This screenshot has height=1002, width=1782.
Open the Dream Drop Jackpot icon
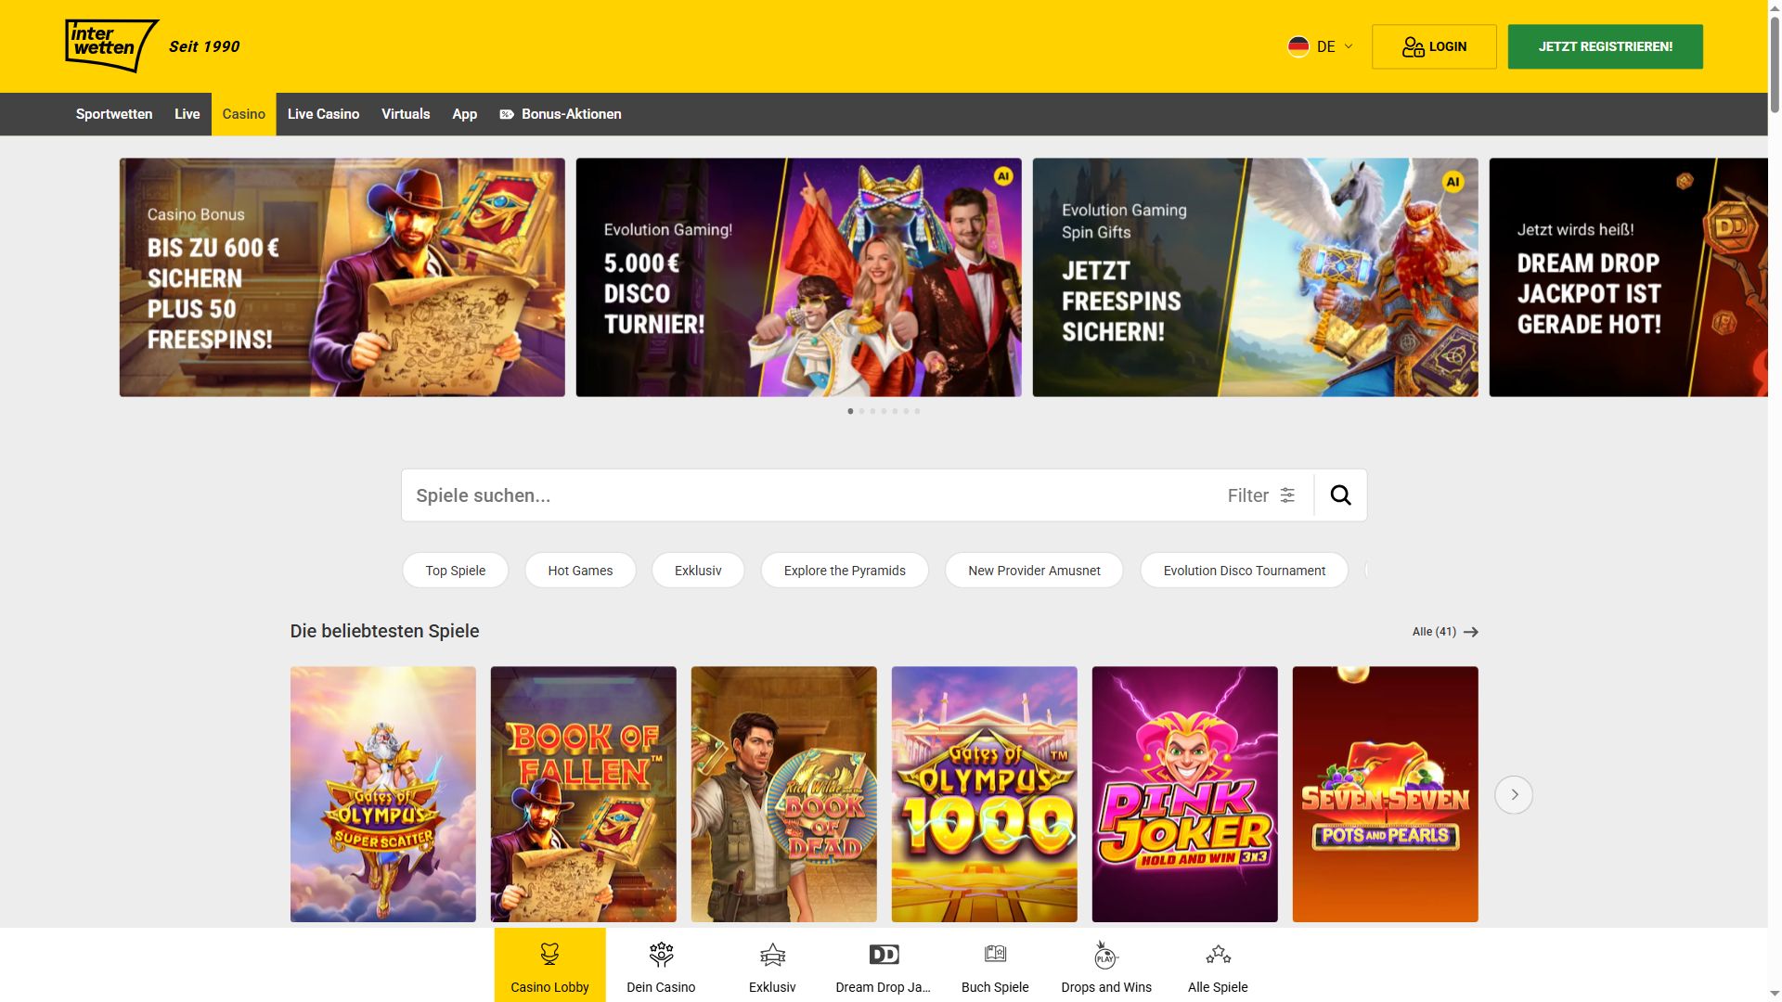[884, 955]
